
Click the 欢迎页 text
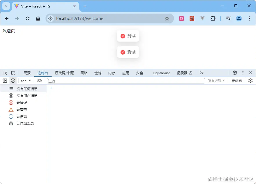pyautogui.click(x=9, y=31)
